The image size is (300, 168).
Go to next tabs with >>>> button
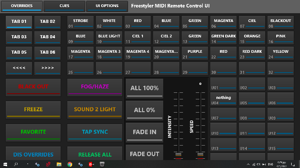48,68
